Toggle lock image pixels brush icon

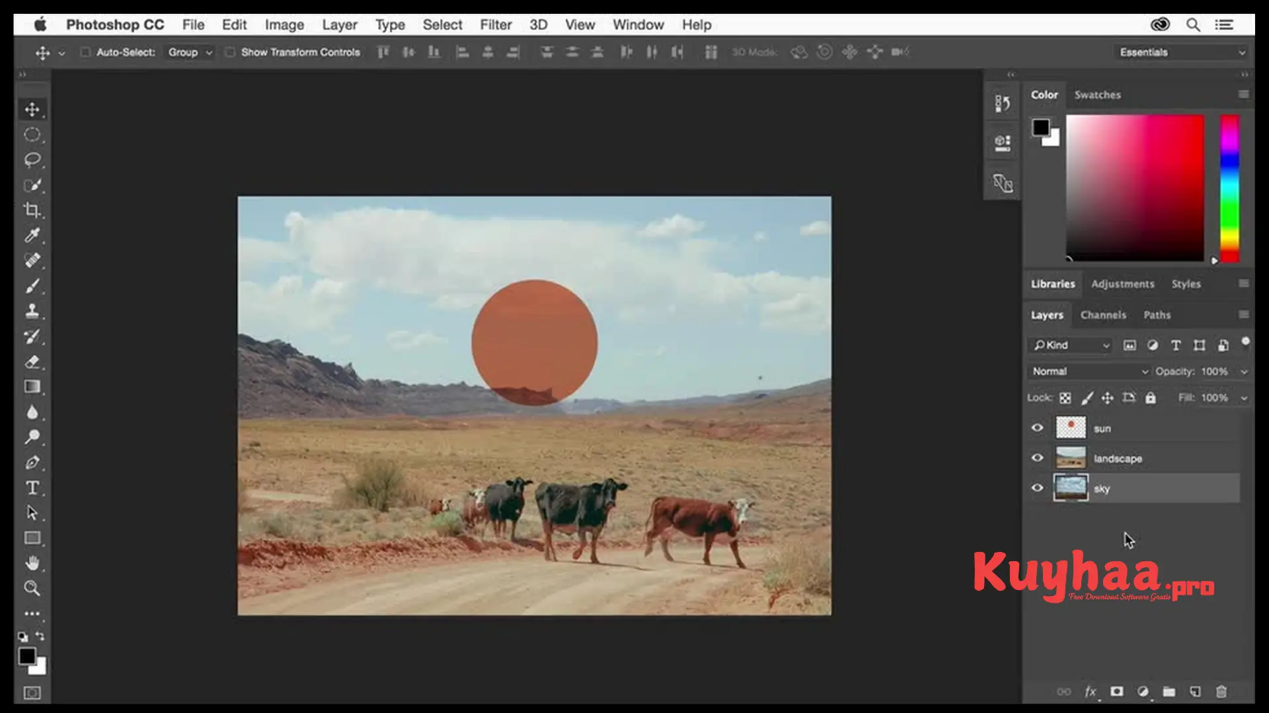(1087, 397)
